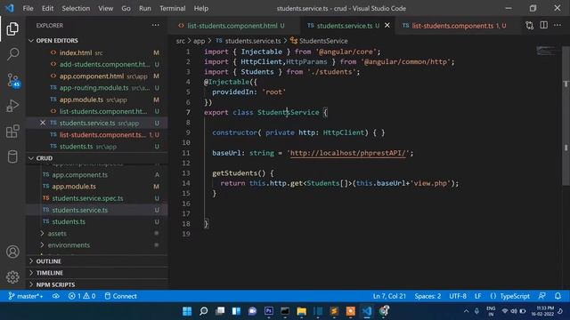Open editor more actions ellipsis
This screenshot has height=320, width=570.
558,25
